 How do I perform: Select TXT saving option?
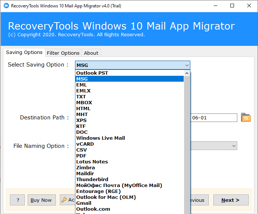pyautogui.click(x=129, y=96)
